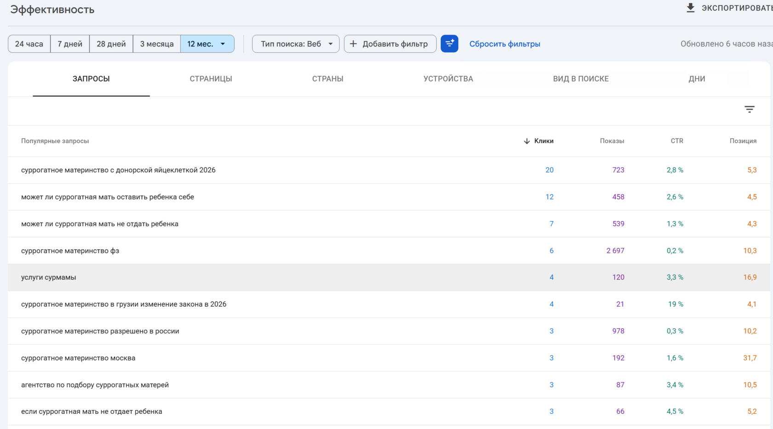The height and width of the screenshot is (429, 773).
Task: Select query услуги сурмамы
Action: [48, 277]
